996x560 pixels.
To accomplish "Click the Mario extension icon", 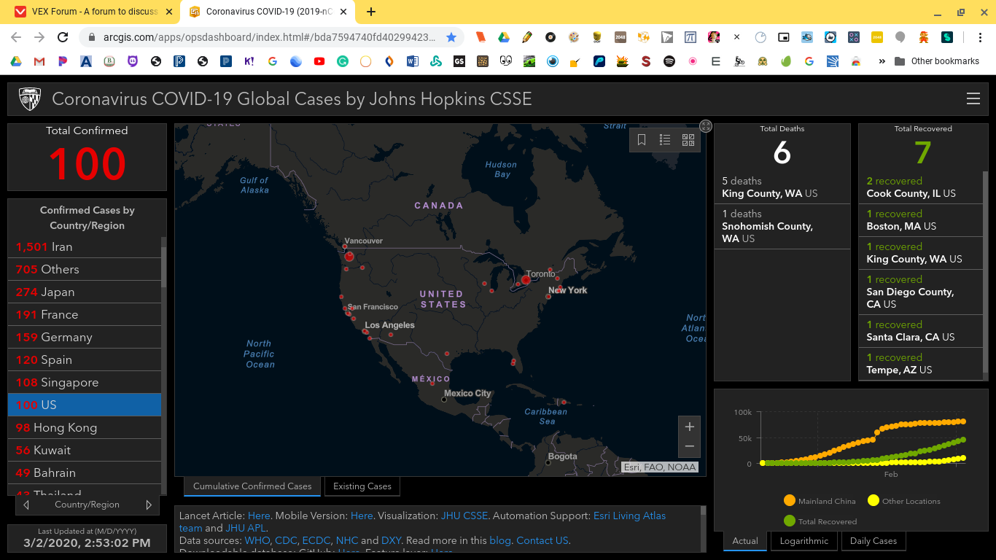I will pos(924,37).
